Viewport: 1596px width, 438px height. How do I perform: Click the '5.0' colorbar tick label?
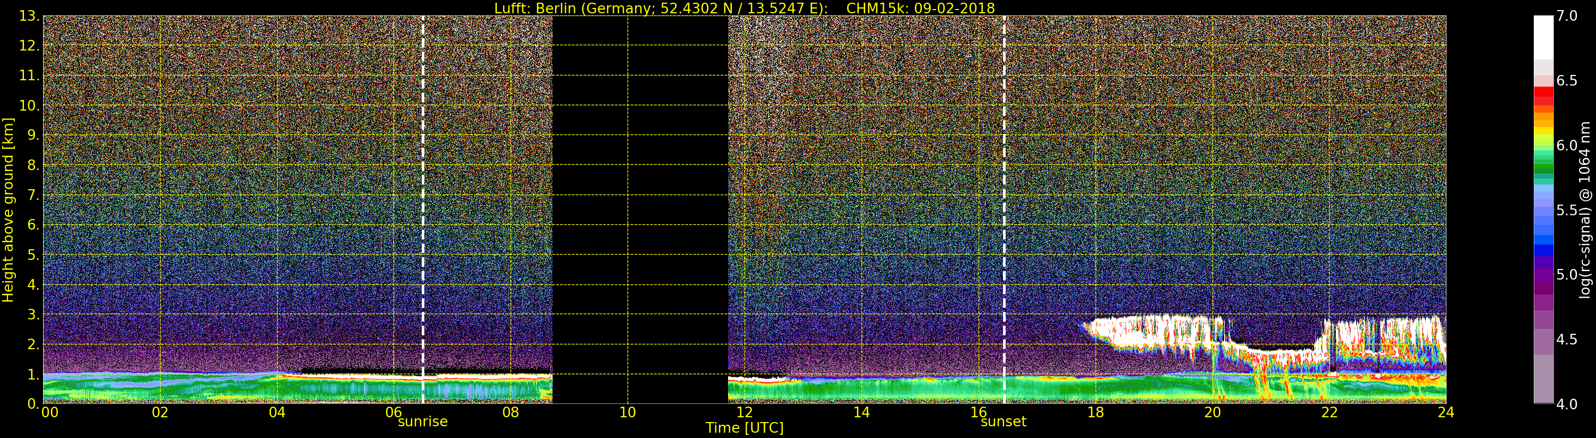[x=1567, y=274]
